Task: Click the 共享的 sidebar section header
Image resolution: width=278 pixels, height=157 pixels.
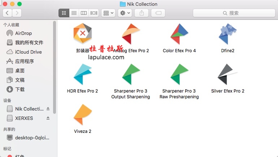Action: coord(9,129)
